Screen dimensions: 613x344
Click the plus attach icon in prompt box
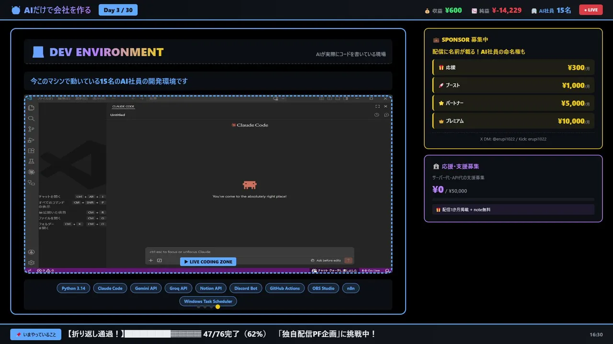point(151,260)
